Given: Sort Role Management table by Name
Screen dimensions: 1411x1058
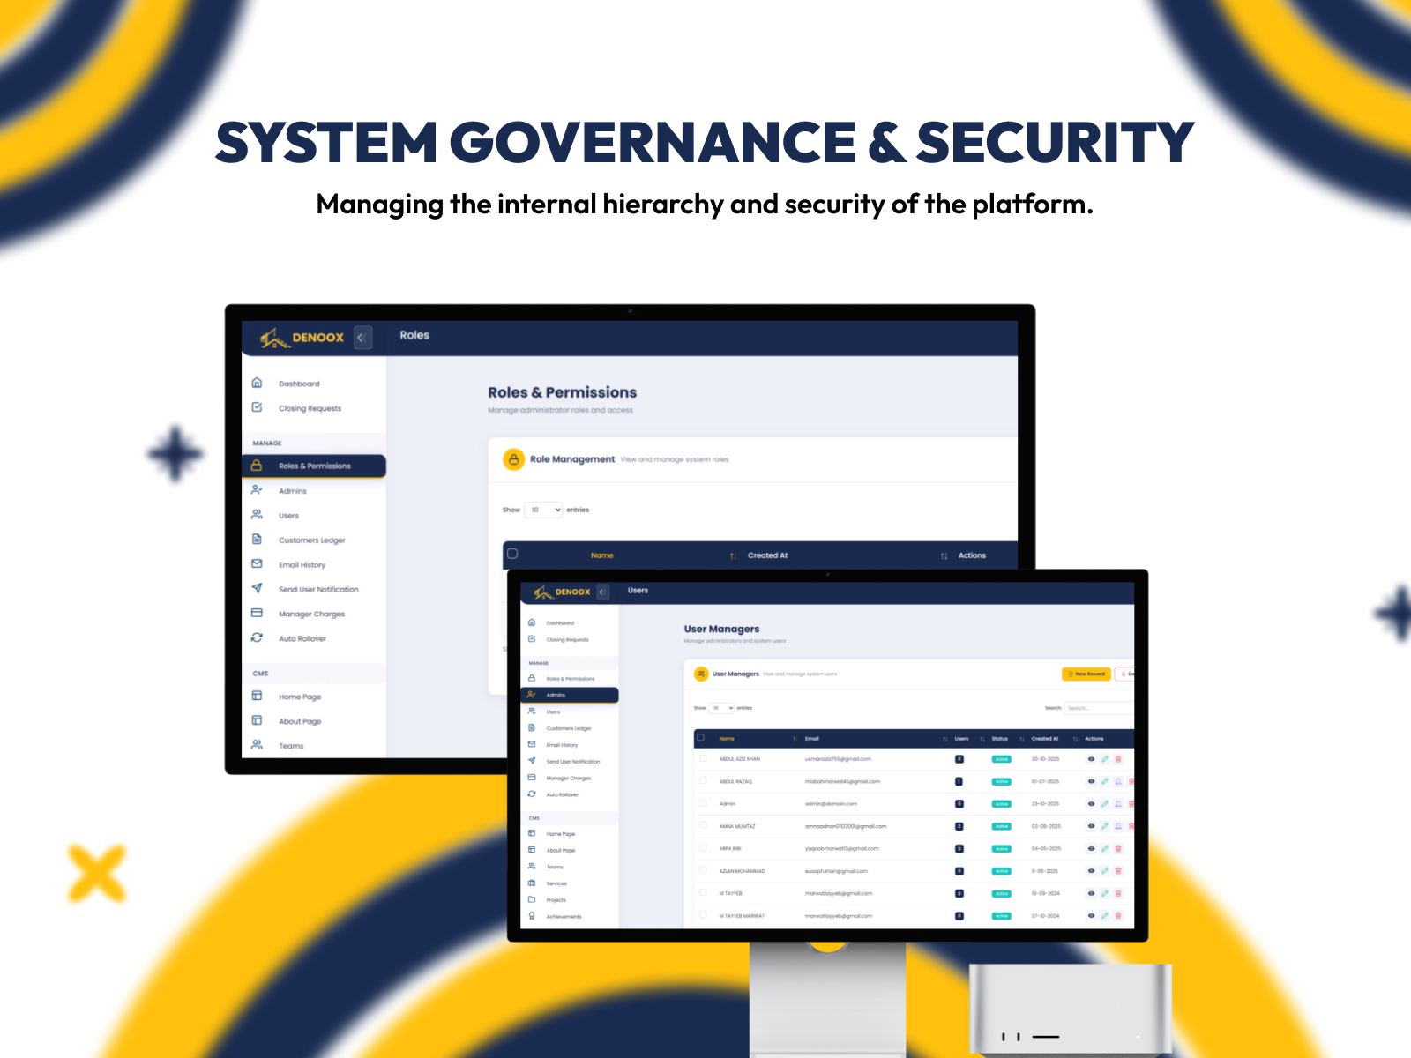Looking at the screenshot, I should (602, 555).
